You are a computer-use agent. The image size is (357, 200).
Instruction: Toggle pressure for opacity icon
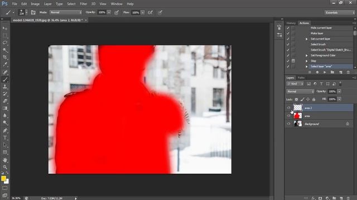tap(117, 12)
